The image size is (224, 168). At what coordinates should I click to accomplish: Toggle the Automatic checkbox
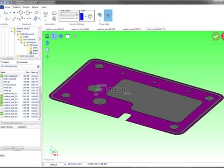pyautogui.click(x=18, y=62)
